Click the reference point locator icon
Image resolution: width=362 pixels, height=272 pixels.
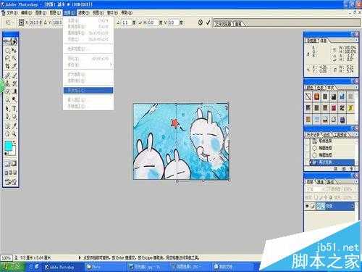pos(21,22)
